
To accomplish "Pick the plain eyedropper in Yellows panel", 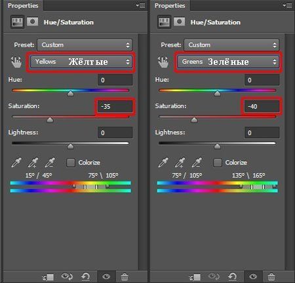I will coord(16,162).
